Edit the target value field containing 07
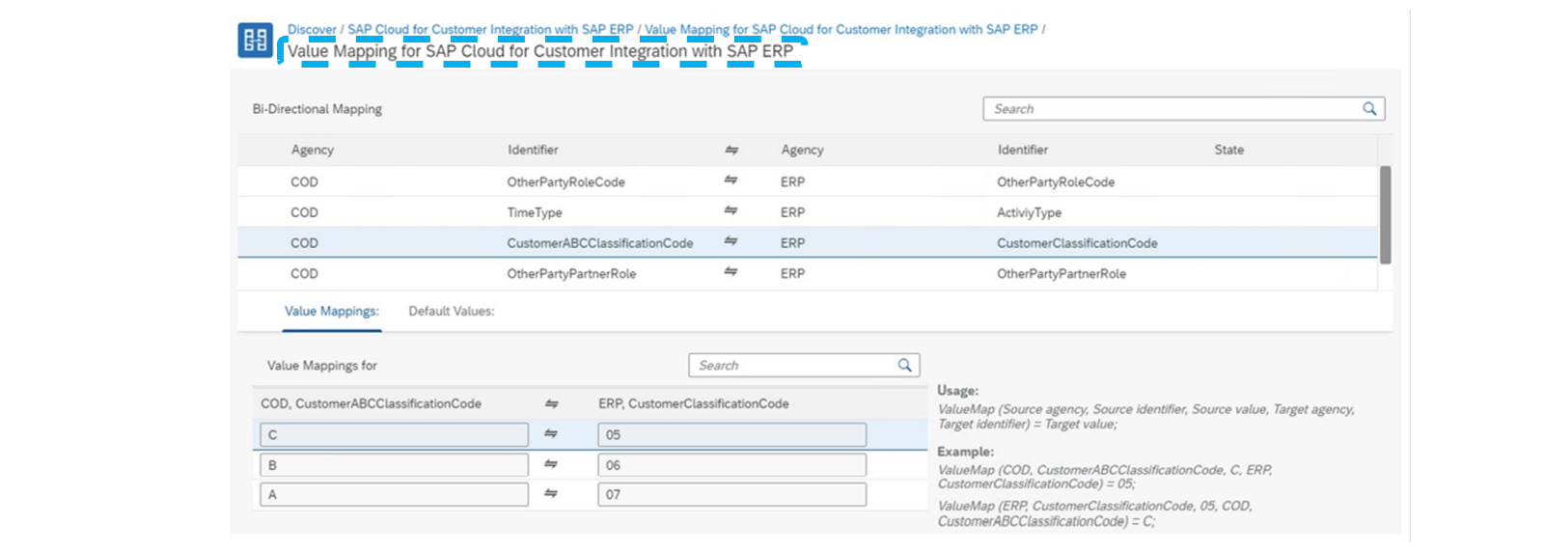The height and width of the screenshot is (552, 1544). pyautogui.click(x=731, y=495)
